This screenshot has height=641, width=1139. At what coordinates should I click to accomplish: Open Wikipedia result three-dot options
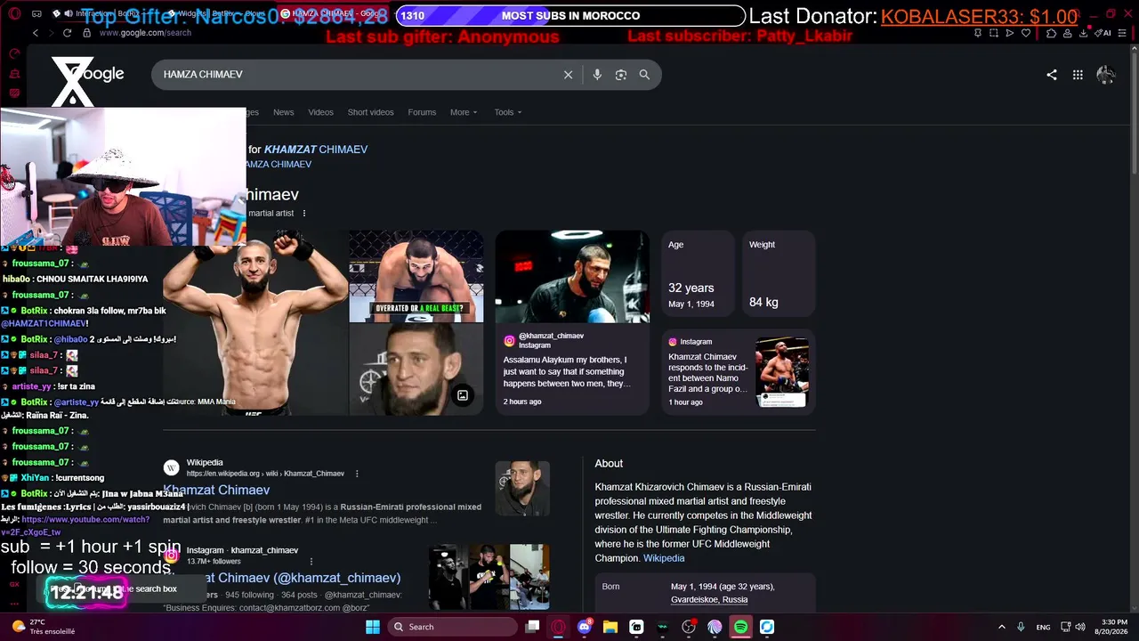coord(357,474)
